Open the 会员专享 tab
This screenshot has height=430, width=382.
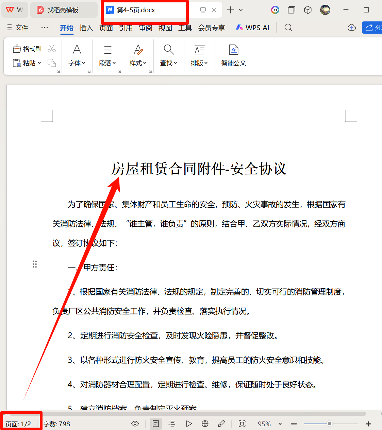(x=212, y=28)
